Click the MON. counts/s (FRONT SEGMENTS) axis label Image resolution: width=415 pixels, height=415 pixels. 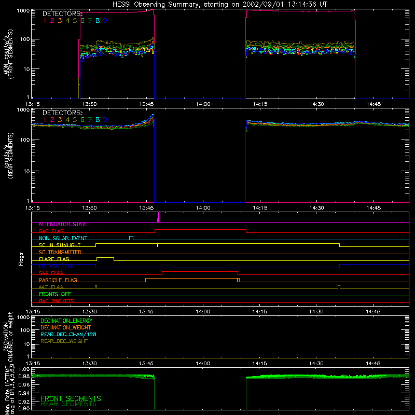pos(8,54)
